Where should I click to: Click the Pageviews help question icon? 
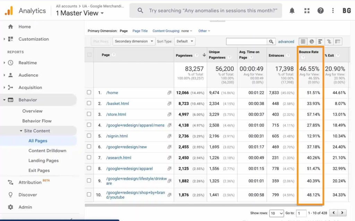[197, 55]
